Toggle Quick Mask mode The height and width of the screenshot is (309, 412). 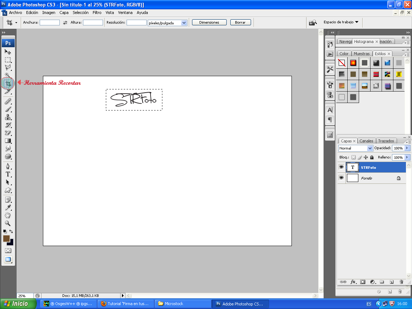pos(8,250)
